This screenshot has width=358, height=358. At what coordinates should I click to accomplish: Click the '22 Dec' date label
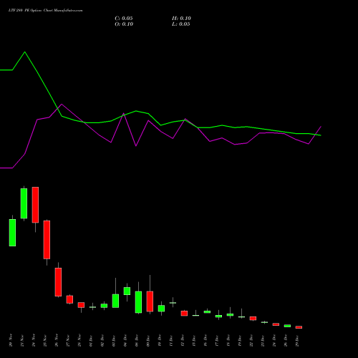pos(251,340)
